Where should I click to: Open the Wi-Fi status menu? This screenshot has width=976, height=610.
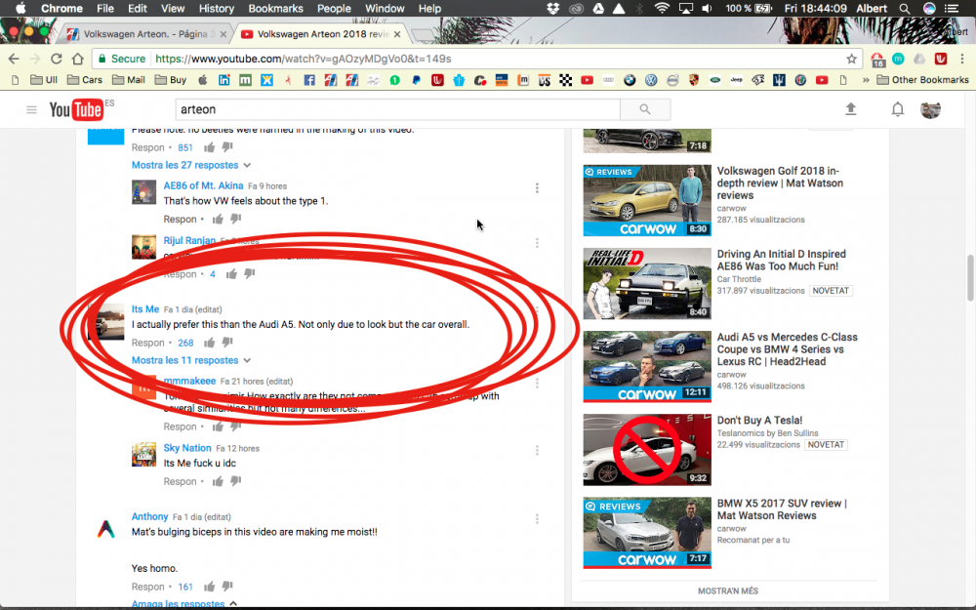(662, 9)
